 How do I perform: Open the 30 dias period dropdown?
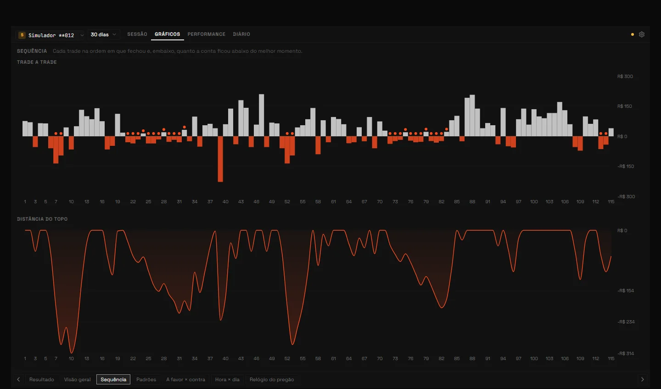click(x=104, y=34)
